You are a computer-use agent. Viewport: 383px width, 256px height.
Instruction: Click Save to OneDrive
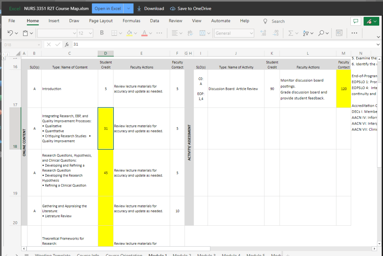tap(189, 9)
